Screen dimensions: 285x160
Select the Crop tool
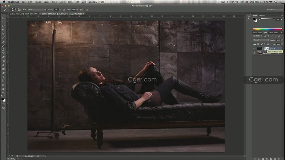[3, 34]
